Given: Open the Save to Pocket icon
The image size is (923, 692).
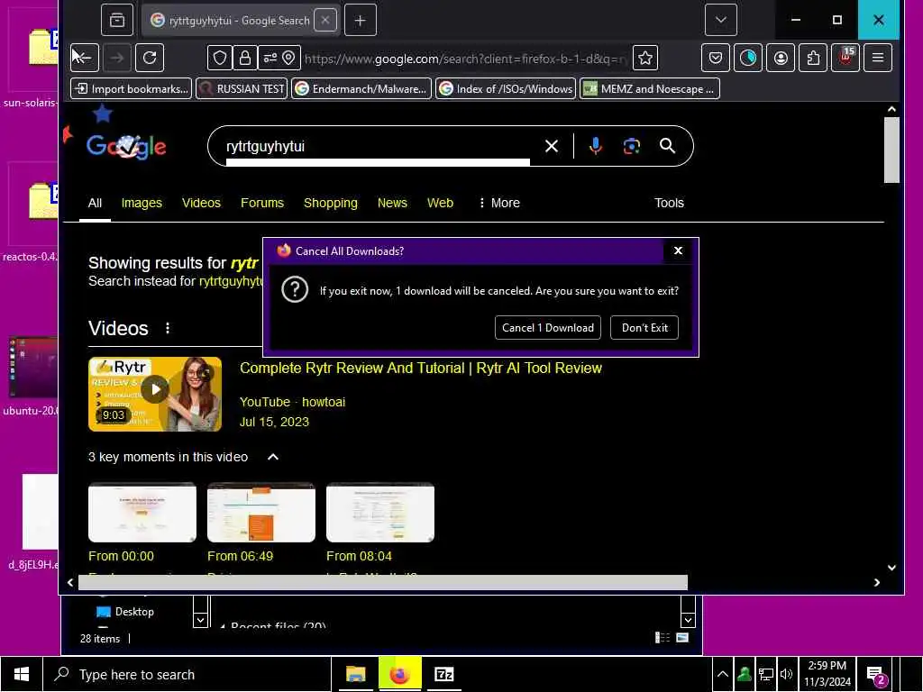Looking at the screenshot, I should point(715,58).
